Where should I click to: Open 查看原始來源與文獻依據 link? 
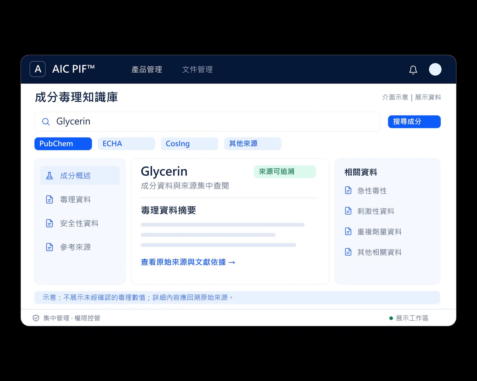point(188,262)
